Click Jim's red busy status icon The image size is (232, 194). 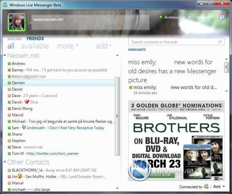tap(9, 177)
